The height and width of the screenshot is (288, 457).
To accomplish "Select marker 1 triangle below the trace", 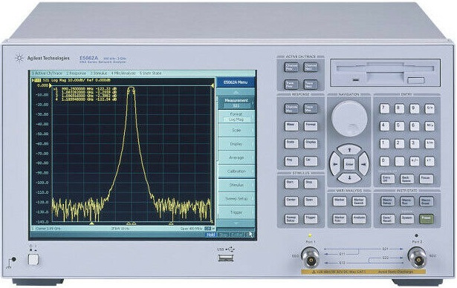I will click(91, 223).
